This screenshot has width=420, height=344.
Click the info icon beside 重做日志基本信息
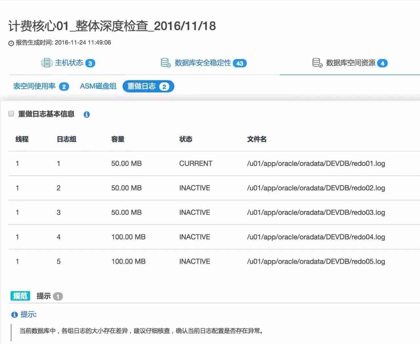(x=87, y=114)
